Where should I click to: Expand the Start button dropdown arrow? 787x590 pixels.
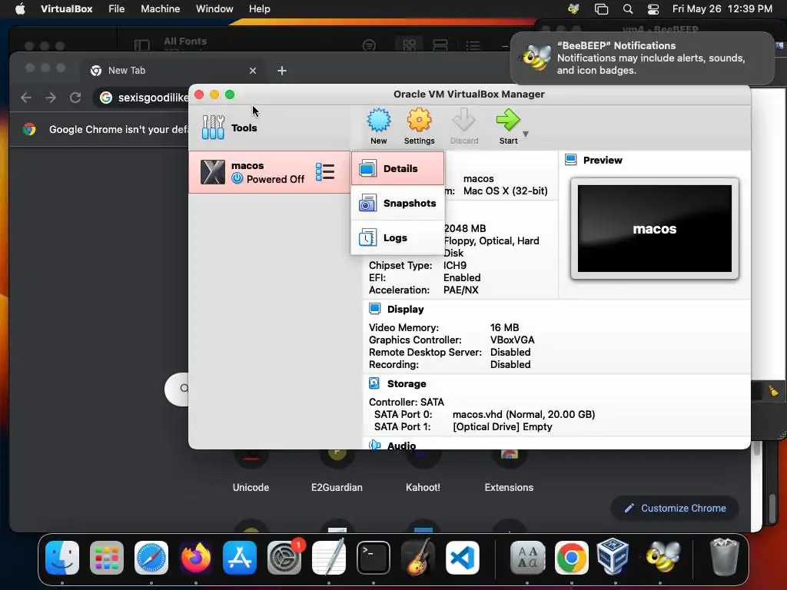click(526, 134)
